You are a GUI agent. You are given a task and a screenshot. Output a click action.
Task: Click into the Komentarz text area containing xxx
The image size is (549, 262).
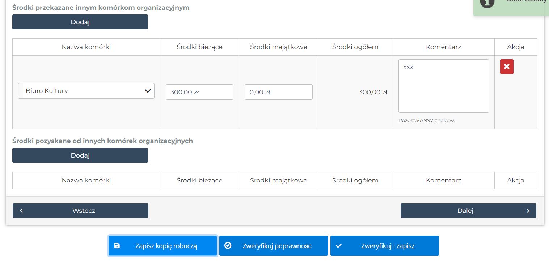click(x=443, y=86)
